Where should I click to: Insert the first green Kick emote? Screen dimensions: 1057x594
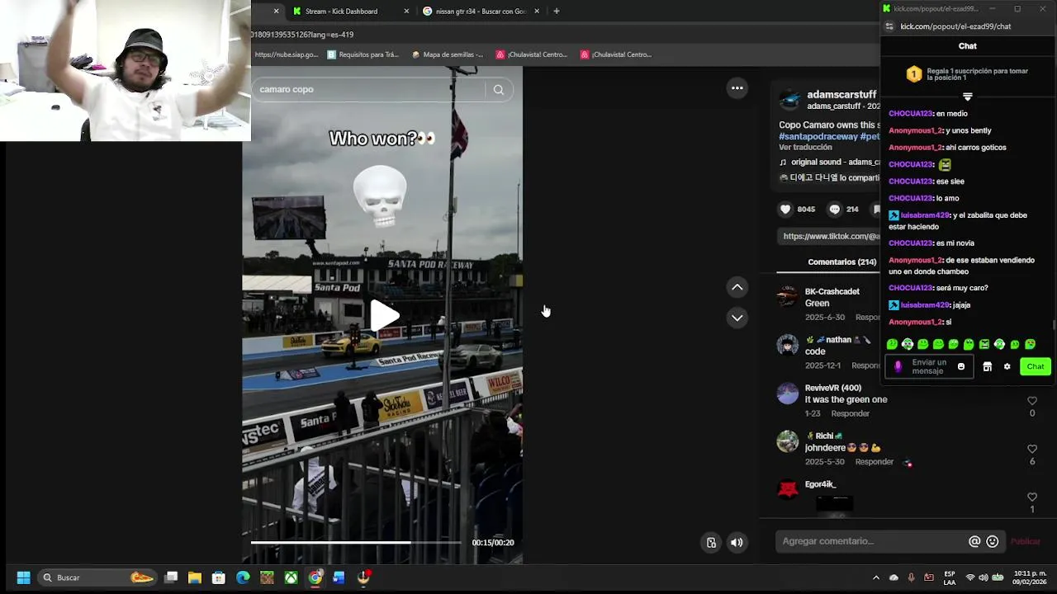click(892, 344)
